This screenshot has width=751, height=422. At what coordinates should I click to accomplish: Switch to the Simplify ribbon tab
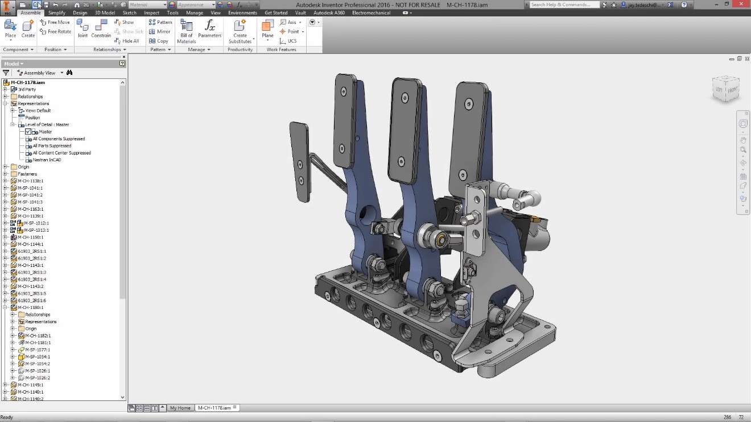tap(56, 12)
